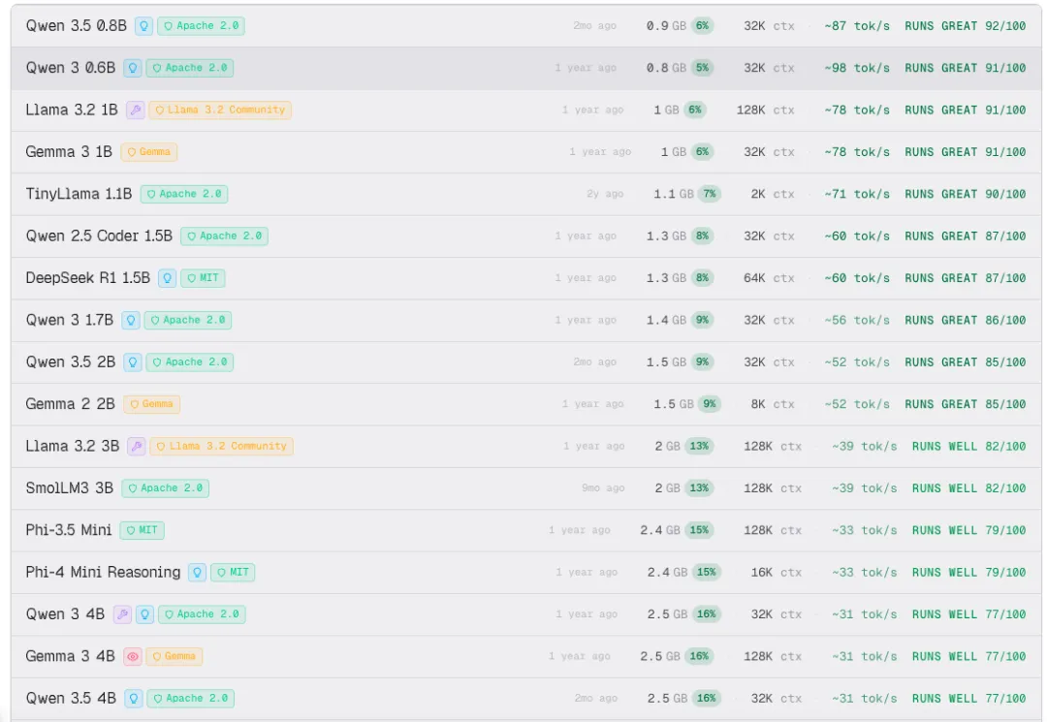Open the Llama 3.2 1B model
The image size is (1047, 722).
click(x=72, y=110)
